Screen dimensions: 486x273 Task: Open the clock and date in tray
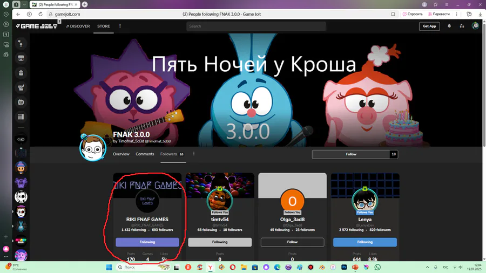pyautogui.click(x=474, y=267)
